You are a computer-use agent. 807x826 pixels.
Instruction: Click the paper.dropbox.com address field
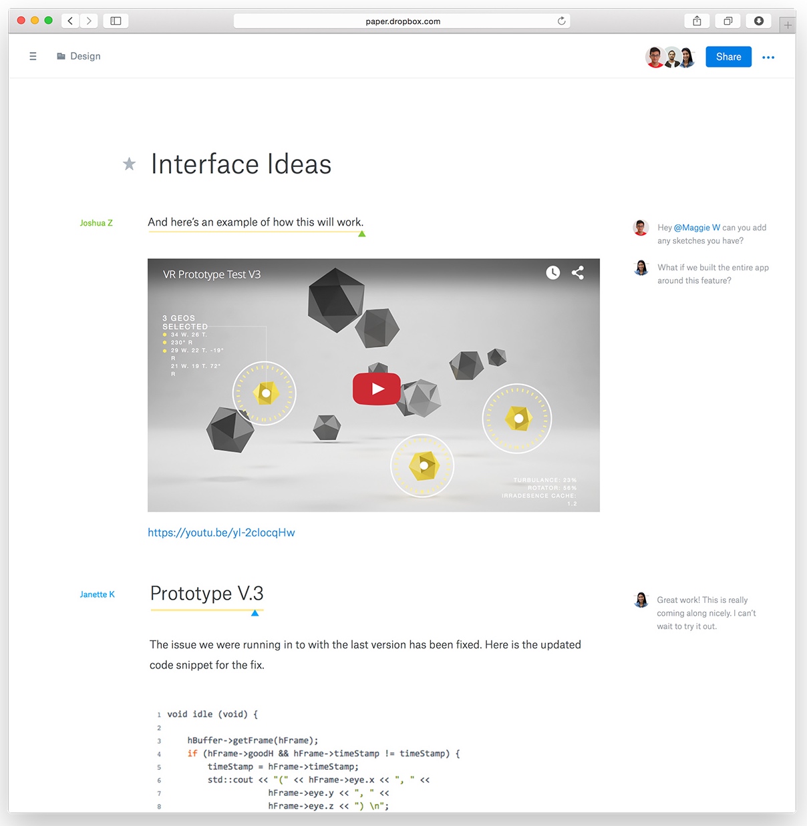(x=402, y=21)
